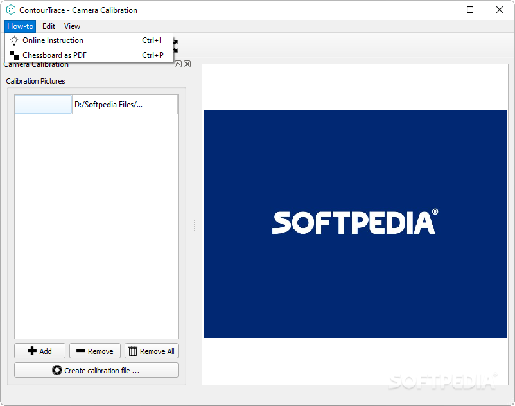Screen dimensions: 515x406
Task: Close the Camera Calibration dock panel
Action: (188, 64)
